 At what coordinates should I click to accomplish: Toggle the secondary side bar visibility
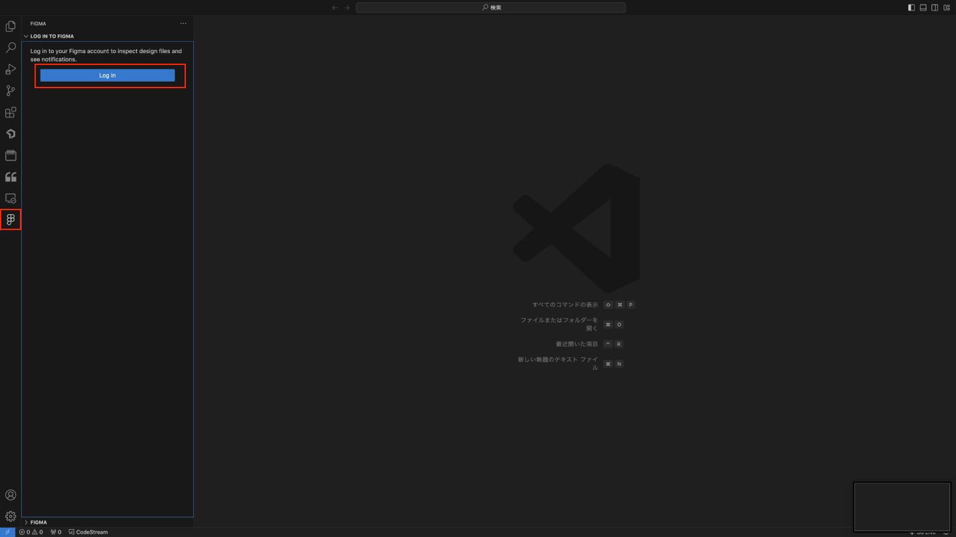pos(935,8)
